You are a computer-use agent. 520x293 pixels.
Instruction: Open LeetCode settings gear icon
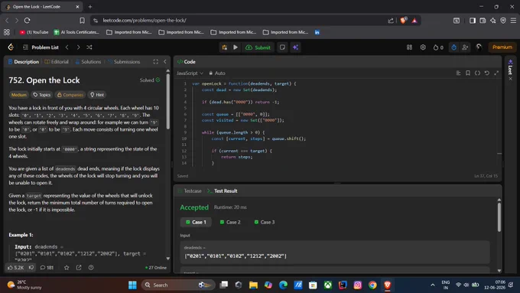423,47
